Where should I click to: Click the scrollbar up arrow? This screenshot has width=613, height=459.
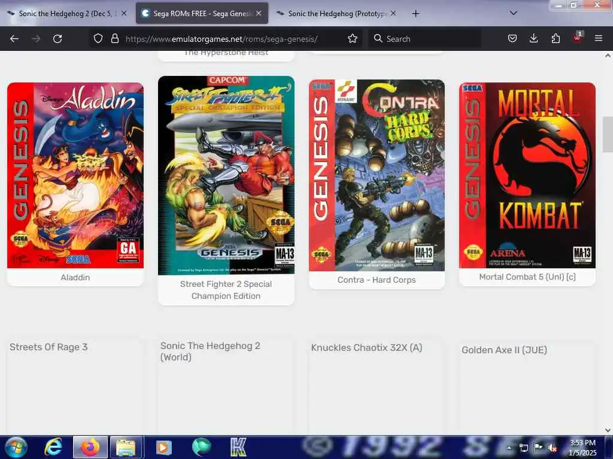tap(608, 56)
